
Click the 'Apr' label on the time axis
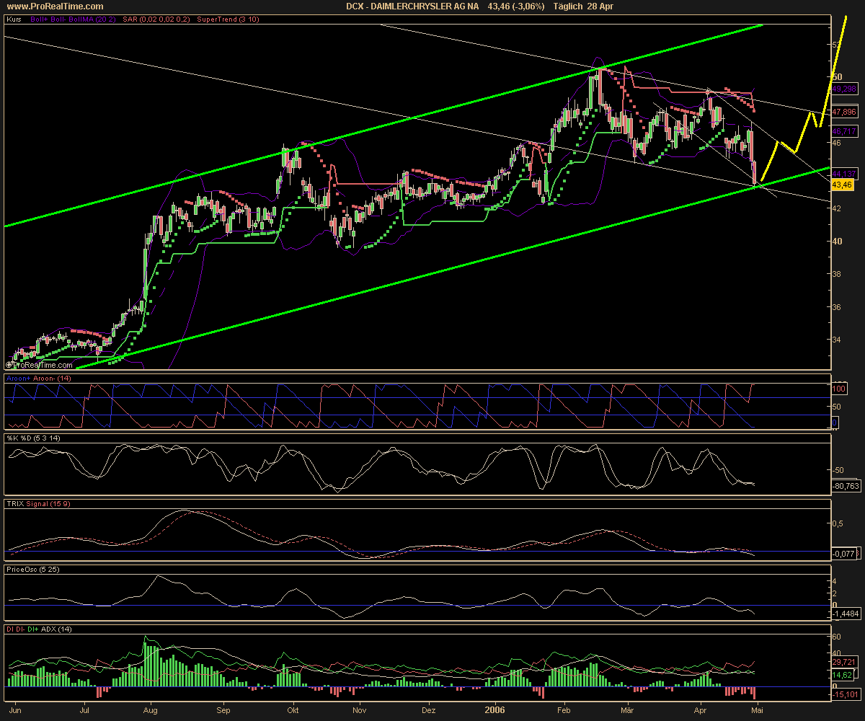click(x=701, y=709)
